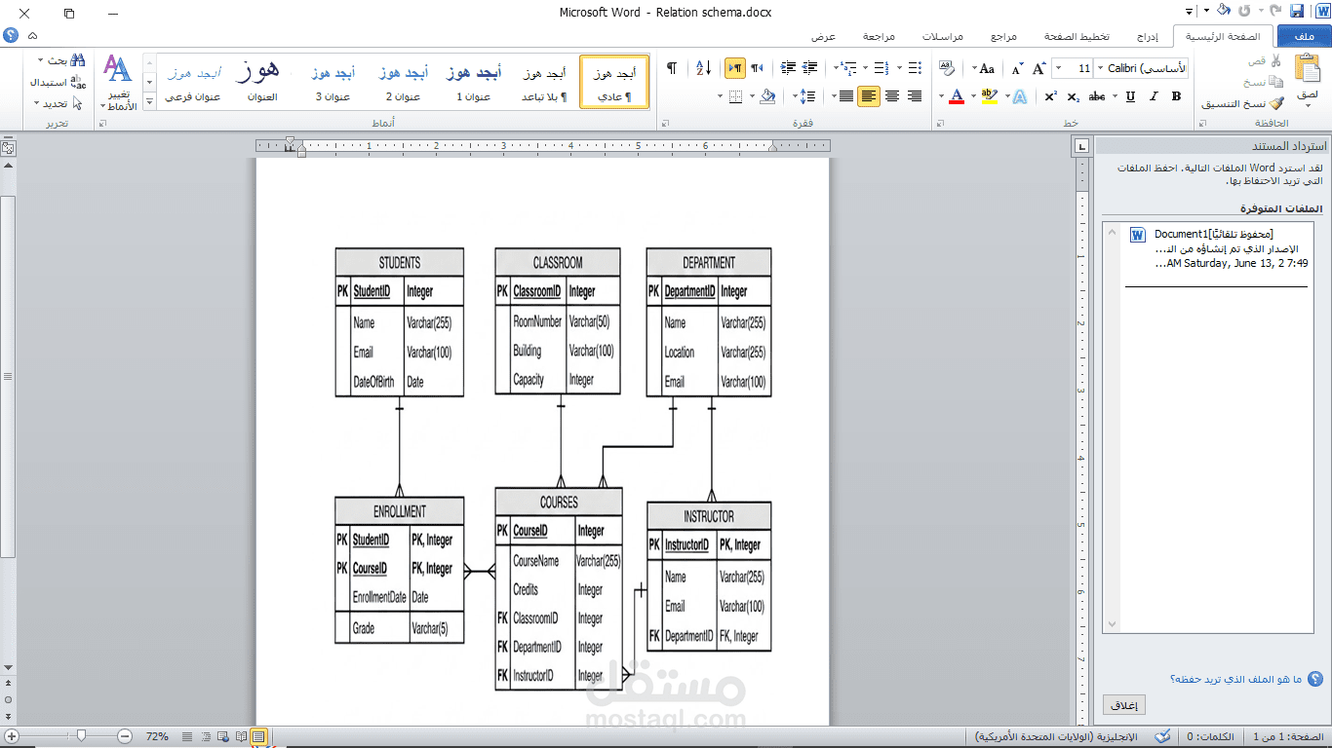Screen dimensions: 1332x748
Task: Apply strikethrough formatting
Action: tap(1098, 96)
